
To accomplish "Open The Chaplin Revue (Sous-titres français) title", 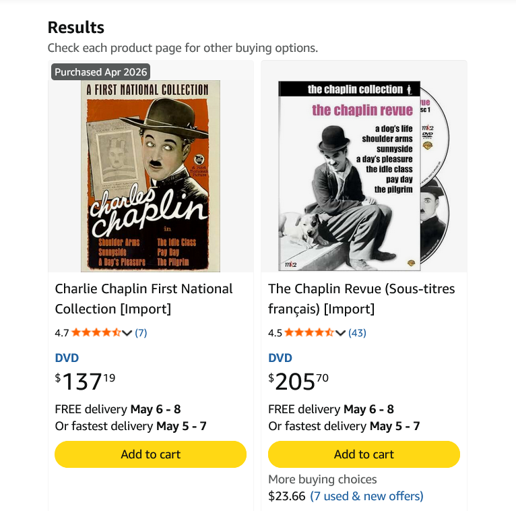I will [361, 299].
